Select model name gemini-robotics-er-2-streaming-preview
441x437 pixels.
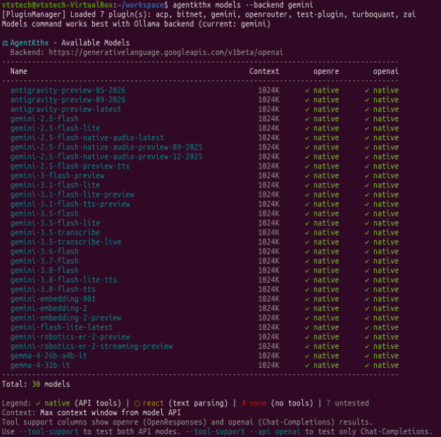pyautogui.click(x=92, y=346)
